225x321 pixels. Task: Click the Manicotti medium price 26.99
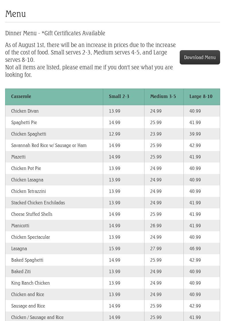[x=156, y=226]
